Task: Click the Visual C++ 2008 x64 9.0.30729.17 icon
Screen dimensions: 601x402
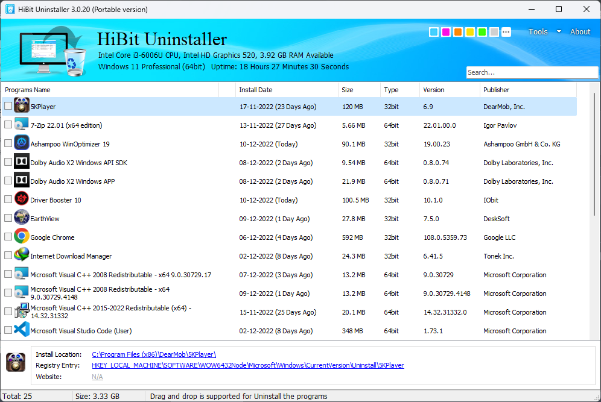Action: click(22, 274)
